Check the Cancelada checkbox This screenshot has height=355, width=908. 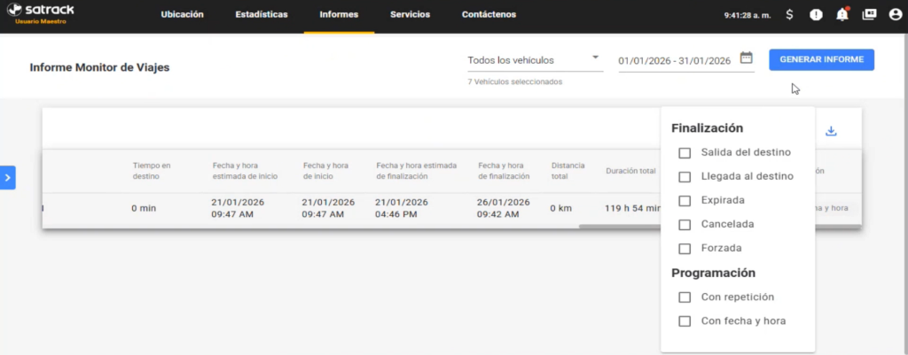click(685, 224)
